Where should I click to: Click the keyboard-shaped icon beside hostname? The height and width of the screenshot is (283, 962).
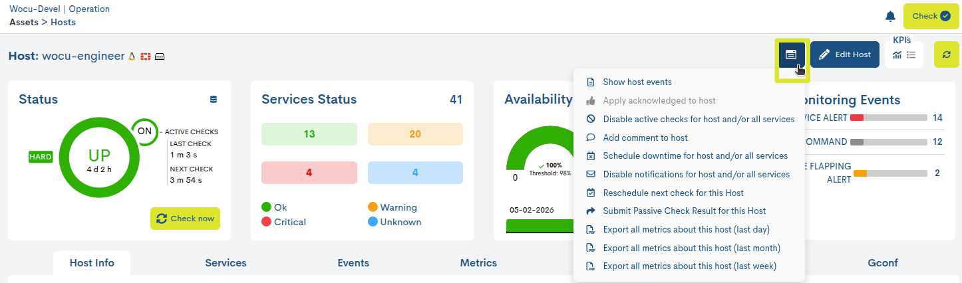(x=160, y=56)
